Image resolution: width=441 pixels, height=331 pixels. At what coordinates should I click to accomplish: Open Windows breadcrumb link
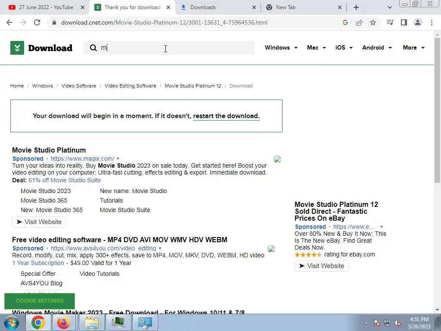(x=43, y=86)
